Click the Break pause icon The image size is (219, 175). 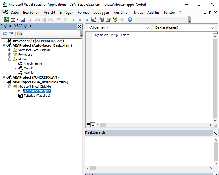click(80, 20)
